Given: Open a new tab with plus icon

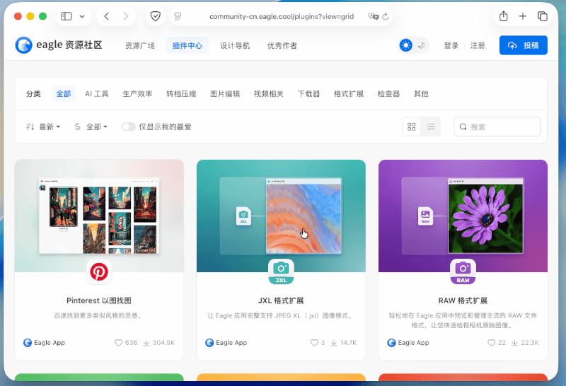Looking at the screenshot, I should click(522, 16).
